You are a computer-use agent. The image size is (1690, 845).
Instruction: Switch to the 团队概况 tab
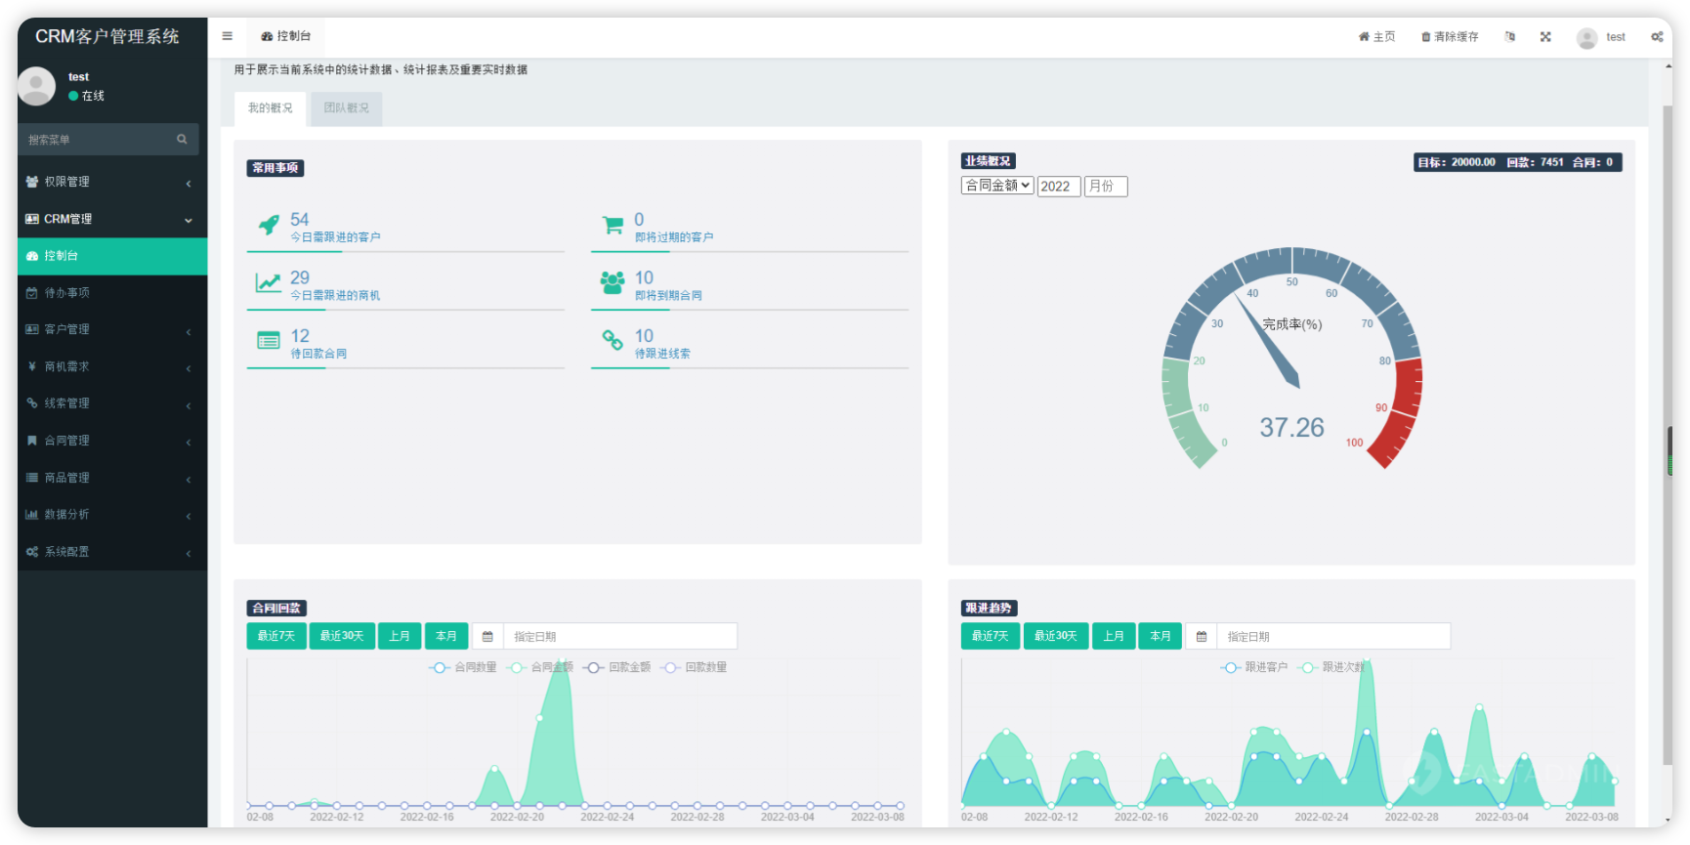(346, 108)
